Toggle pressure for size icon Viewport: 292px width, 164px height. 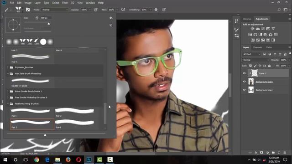[x=164, y=10]
